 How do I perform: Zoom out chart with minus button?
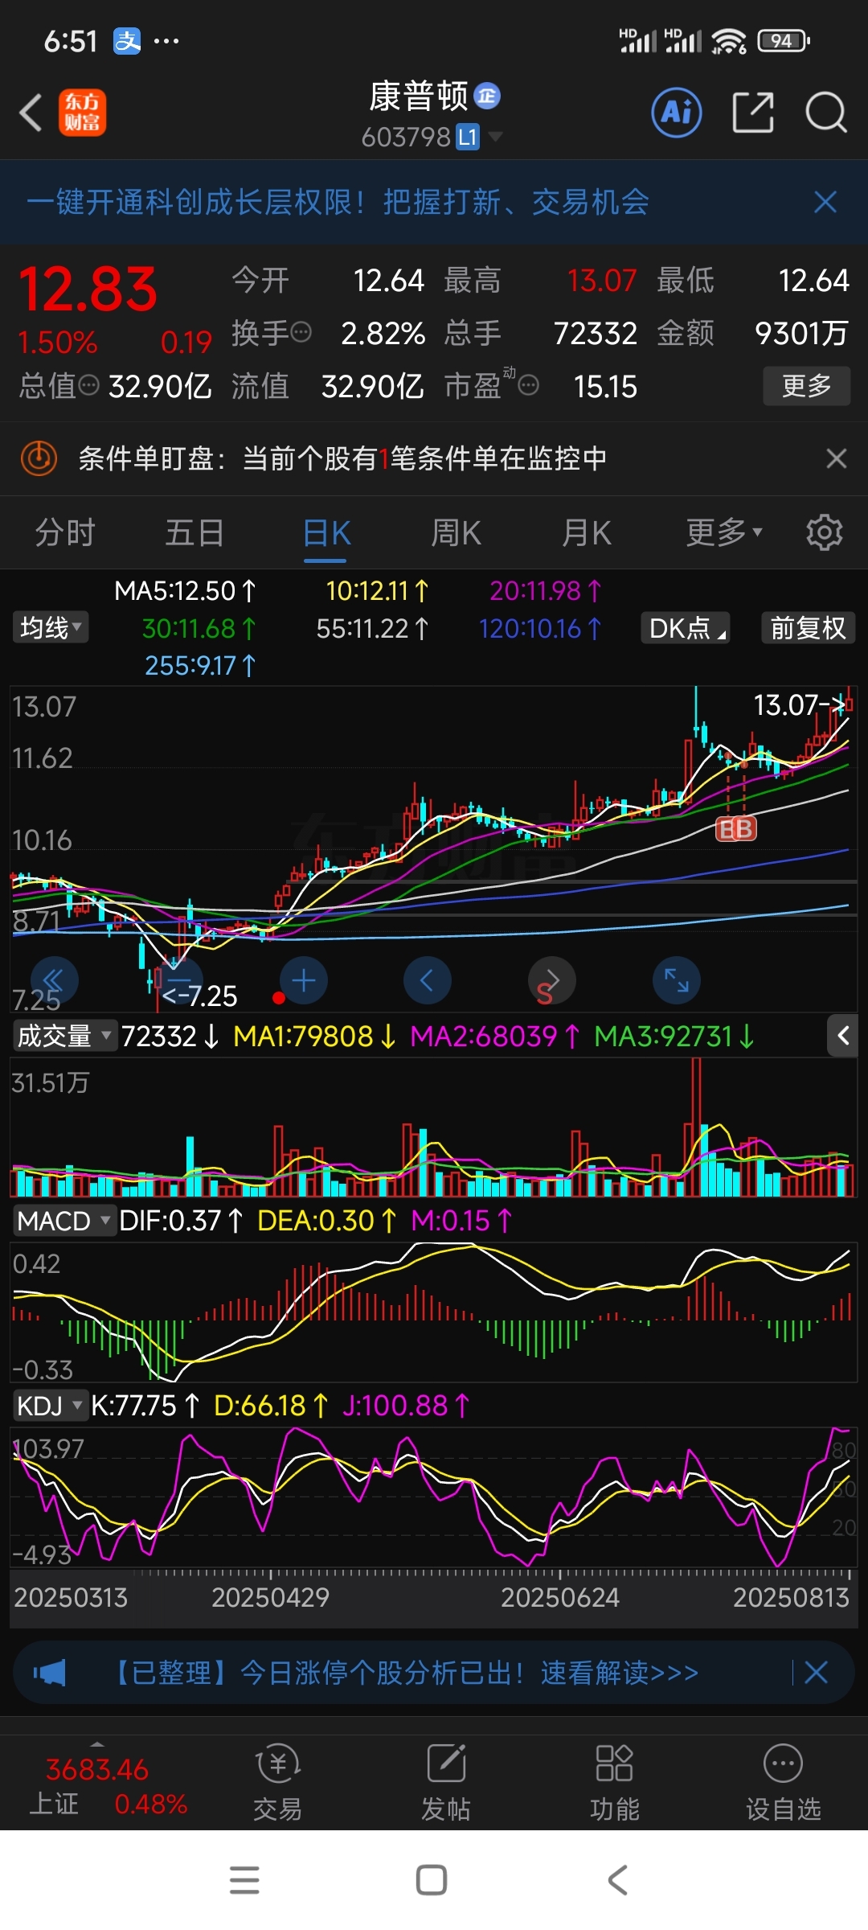pyautogui.click(x=178, y=980)
